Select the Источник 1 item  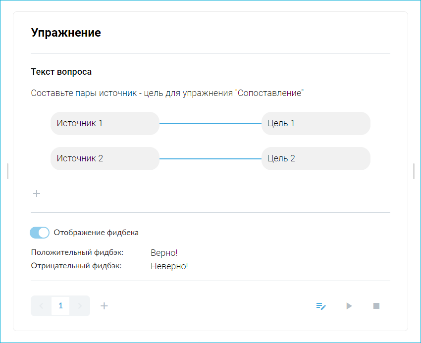click(105, 123)
